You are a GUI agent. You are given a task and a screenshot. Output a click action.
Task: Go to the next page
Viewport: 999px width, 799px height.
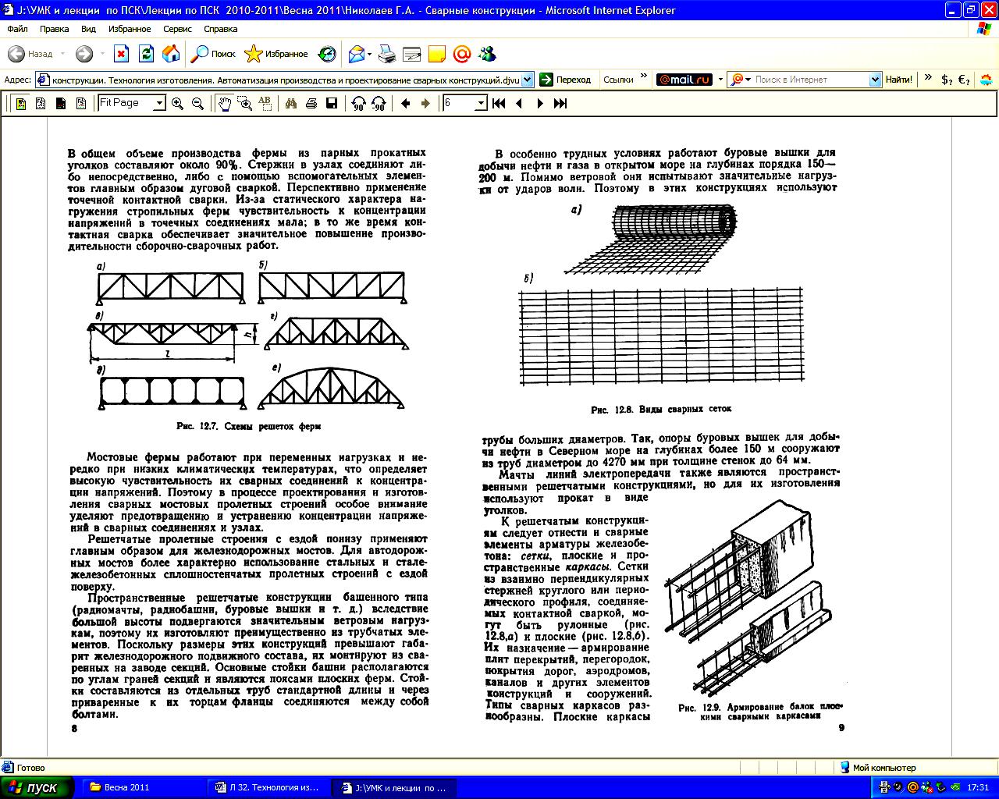540,103
